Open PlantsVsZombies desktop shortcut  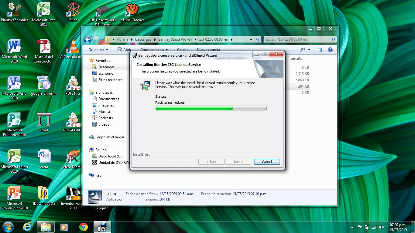coord(14,12)
